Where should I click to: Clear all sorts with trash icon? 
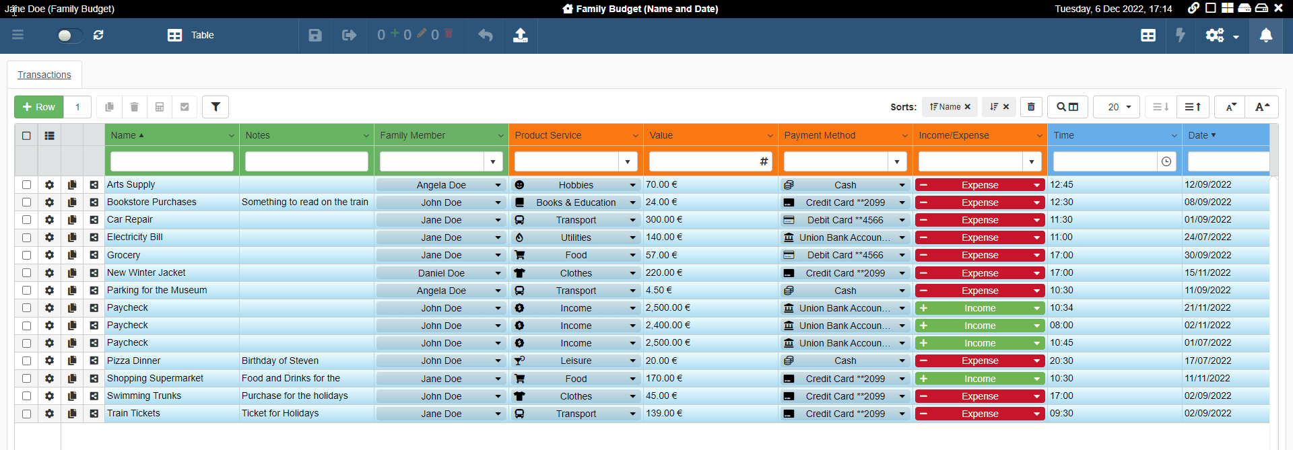tap(1030, 107)
